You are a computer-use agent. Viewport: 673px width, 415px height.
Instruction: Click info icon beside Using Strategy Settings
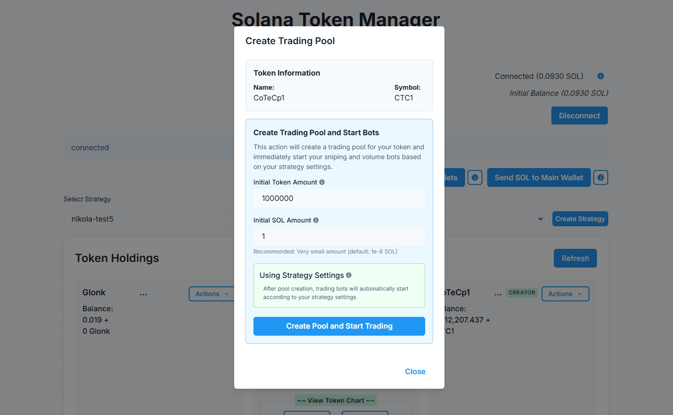[349, 275]
